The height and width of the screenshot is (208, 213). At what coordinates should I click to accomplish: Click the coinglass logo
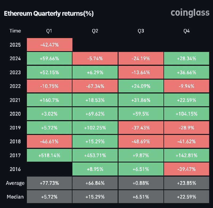(190, 13)
